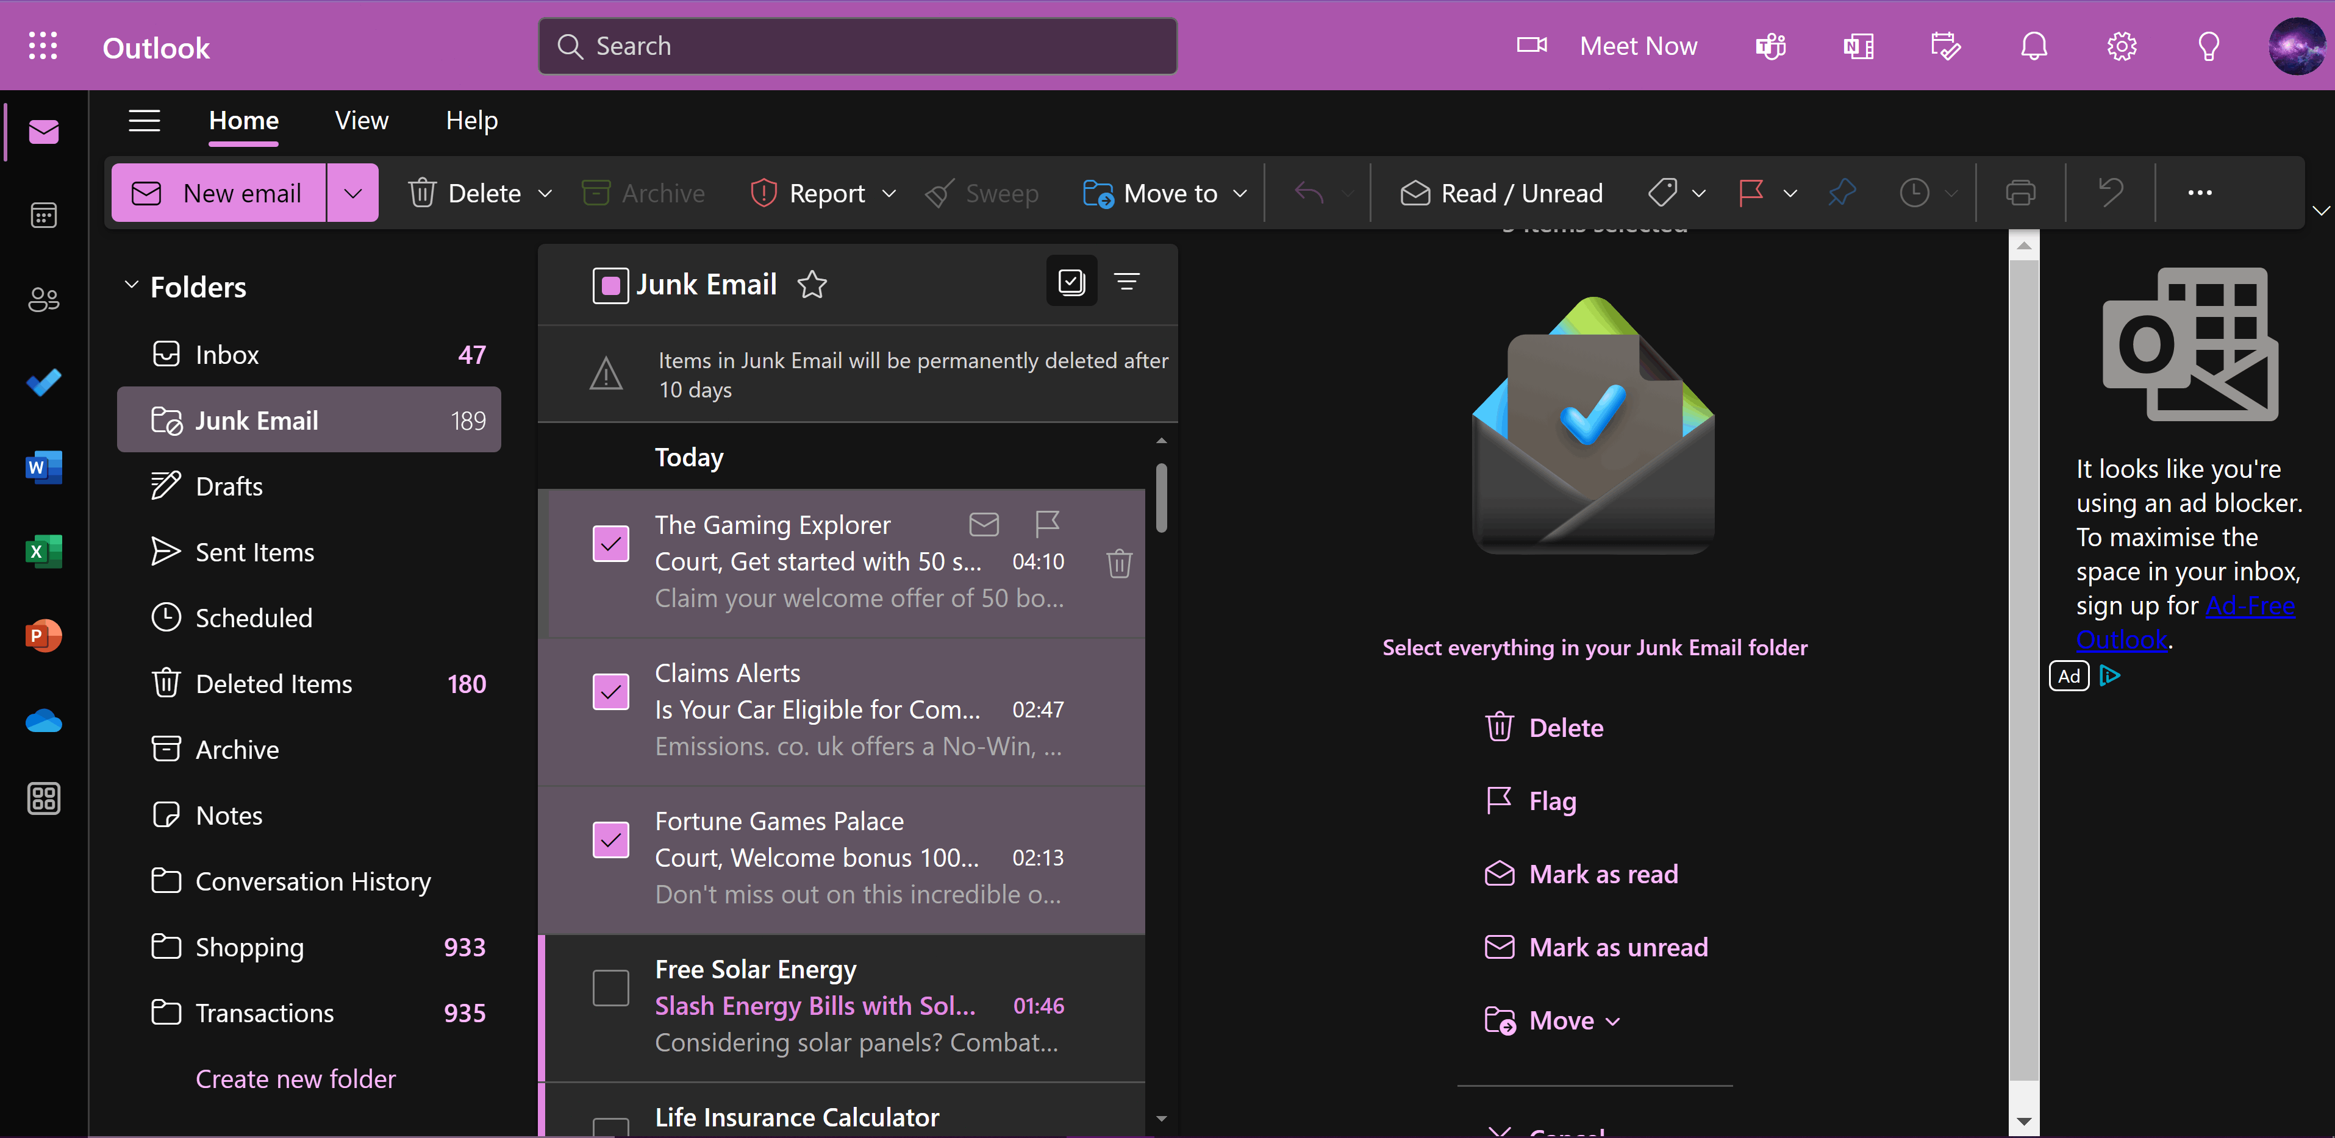This screenshot has width=2335, height=1138.
Task: Open the more options ellipsis menu
Action: pyautogui.click(x=2199, y=193)
